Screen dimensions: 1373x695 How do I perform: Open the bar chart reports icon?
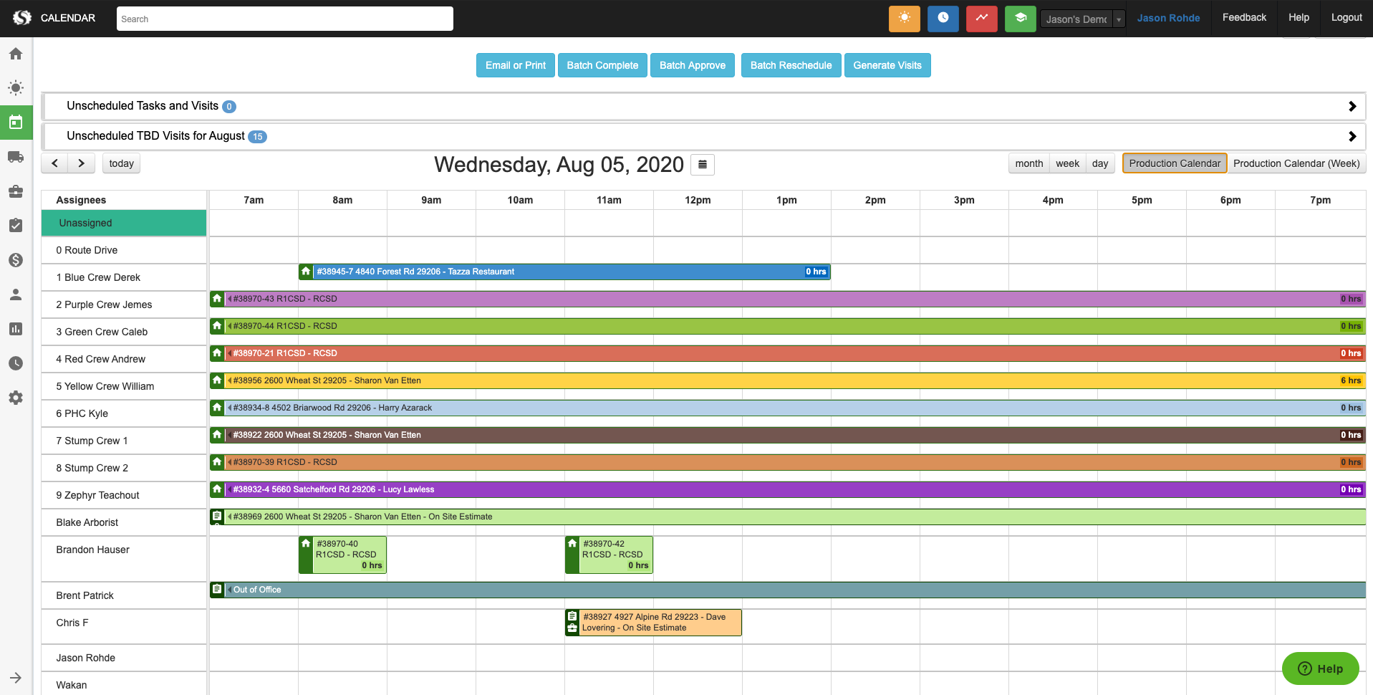[16, 328]
